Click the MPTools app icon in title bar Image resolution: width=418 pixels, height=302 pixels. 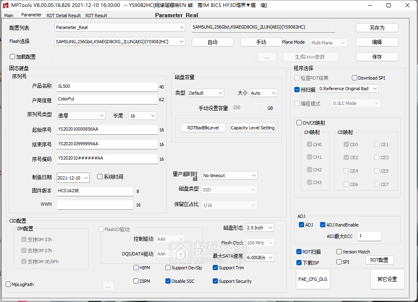[x=5, y=5]
